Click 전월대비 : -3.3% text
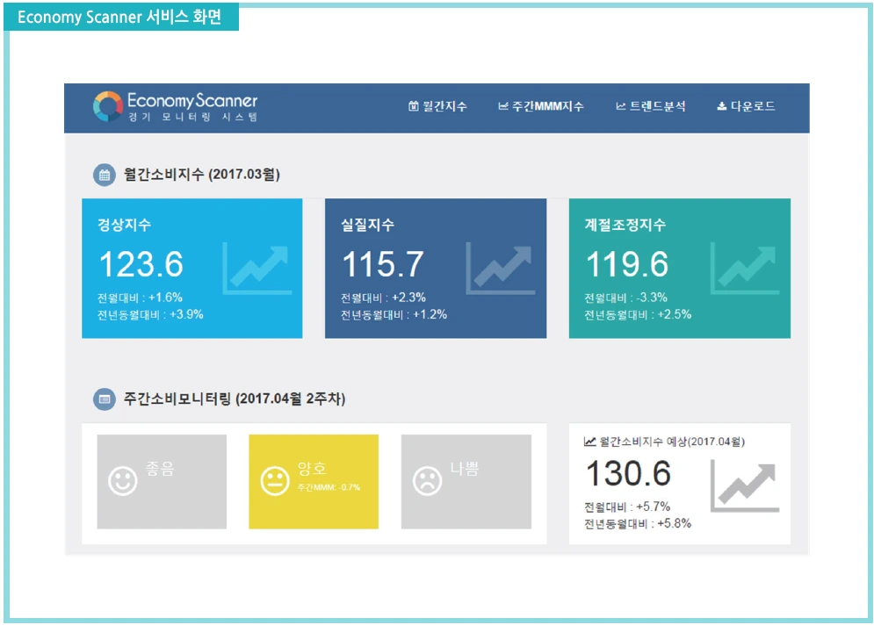The width and height of the screenshot is (874, 625). (x=626, y=298)
